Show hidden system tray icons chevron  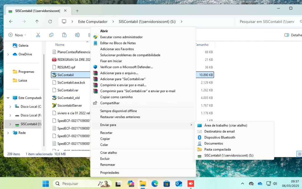tap(242, 184)
